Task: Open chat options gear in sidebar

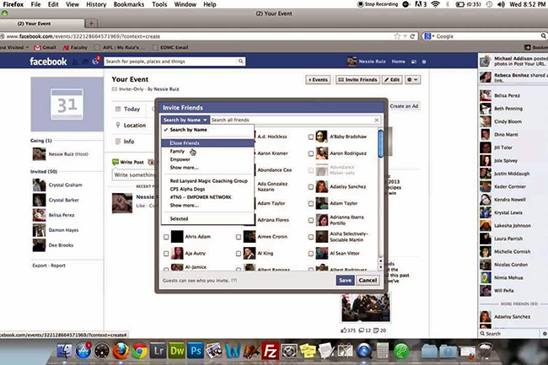Action: click(x=545, y=334)
